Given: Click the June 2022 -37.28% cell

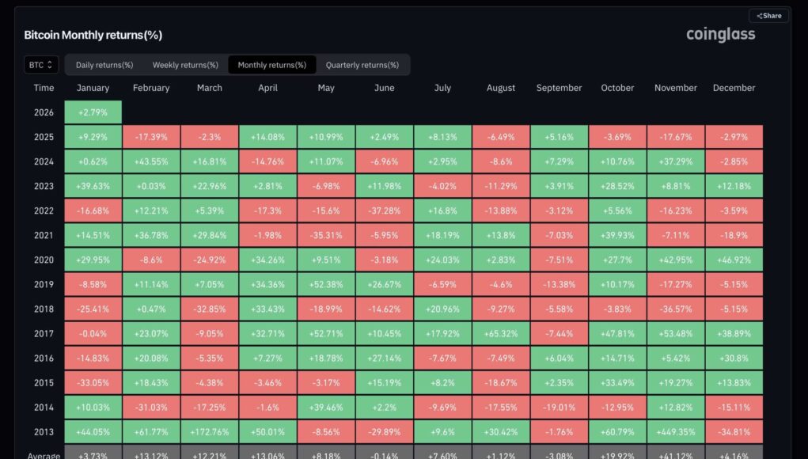Looking at the screenshot, I should click(x=384, y=211).
